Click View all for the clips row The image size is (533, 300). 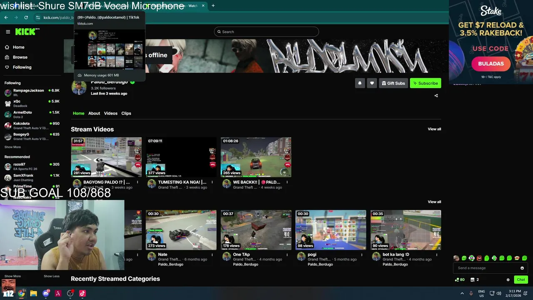click(434, 202)
